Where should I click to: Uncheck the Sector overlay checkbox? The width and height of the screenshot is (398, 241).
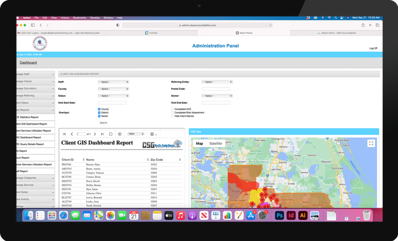[x=99, y=116]
